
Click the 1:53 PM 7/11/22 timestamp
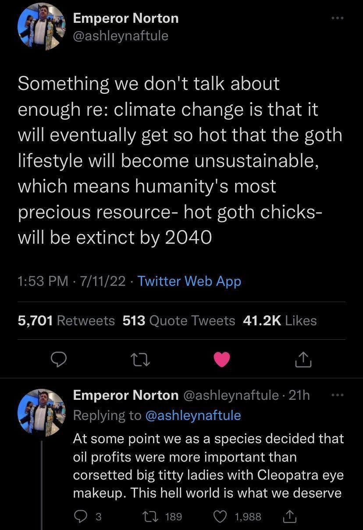[x=71, y=281]
